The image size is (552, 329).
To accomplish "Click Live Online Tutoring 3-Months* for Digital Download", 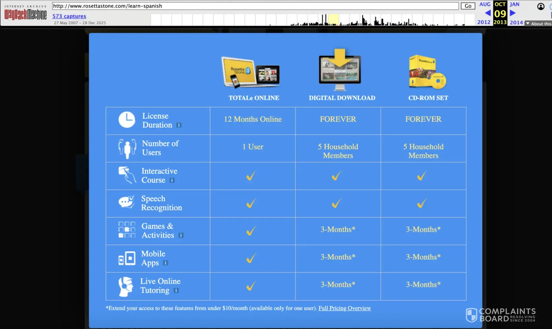I will pos(338,285).
